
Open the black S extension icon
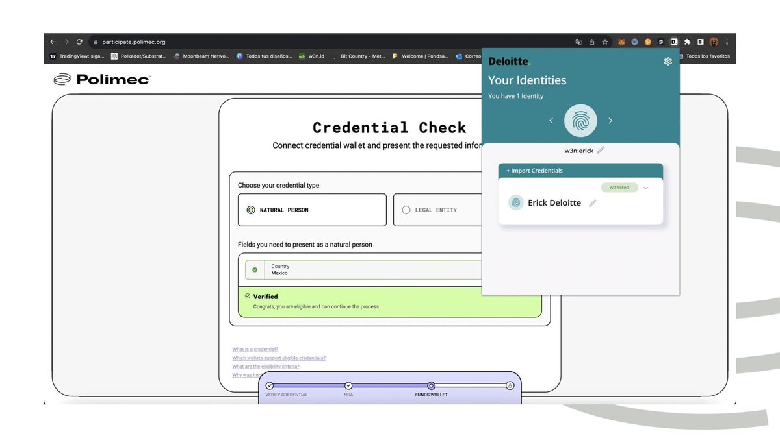pyautogui.click(x=661, y=42)
